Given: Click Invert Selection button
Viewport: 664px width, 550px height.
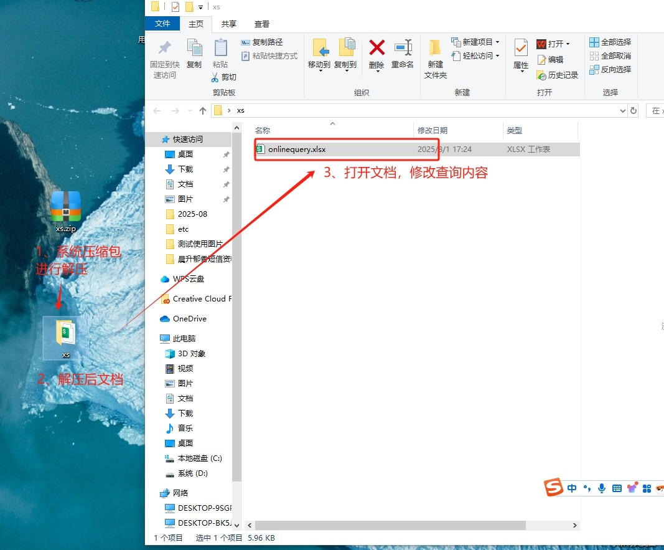Looking at the screenshot, I should pos(610,69).
